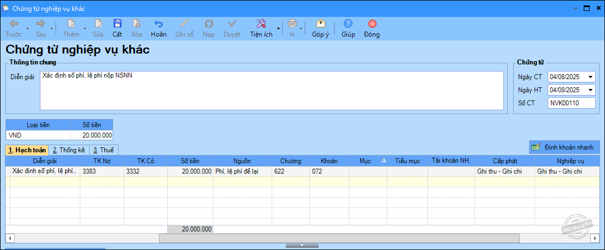605x250 pixels.
Task: Sort by the Mục column header
Action: pos(368,161)
